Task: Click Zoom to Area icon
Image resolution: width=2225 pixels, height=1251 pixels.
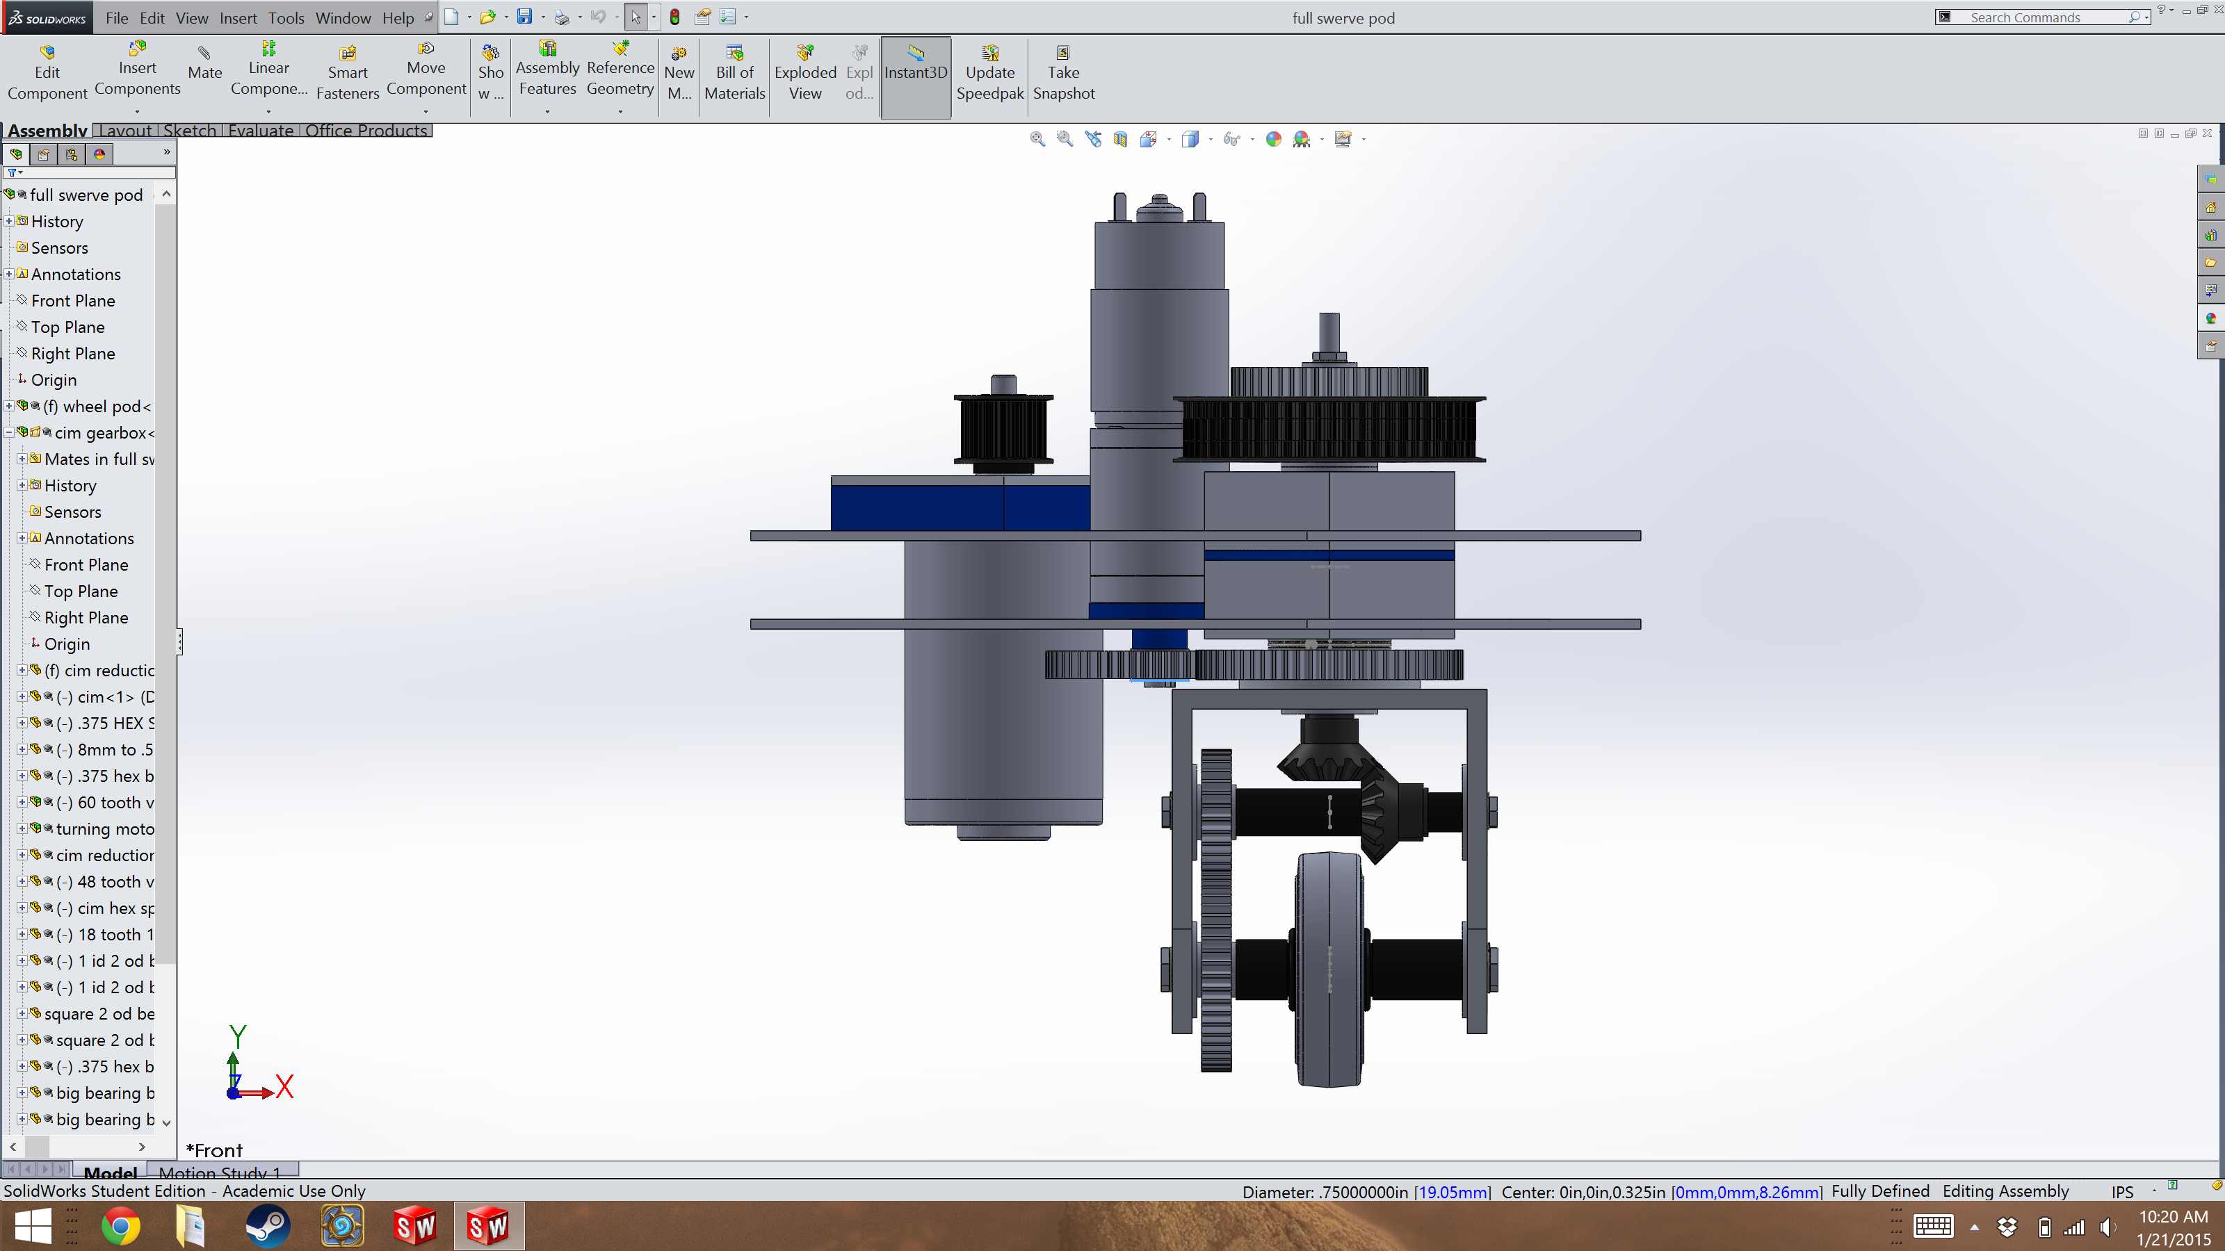Action: 1065,139
